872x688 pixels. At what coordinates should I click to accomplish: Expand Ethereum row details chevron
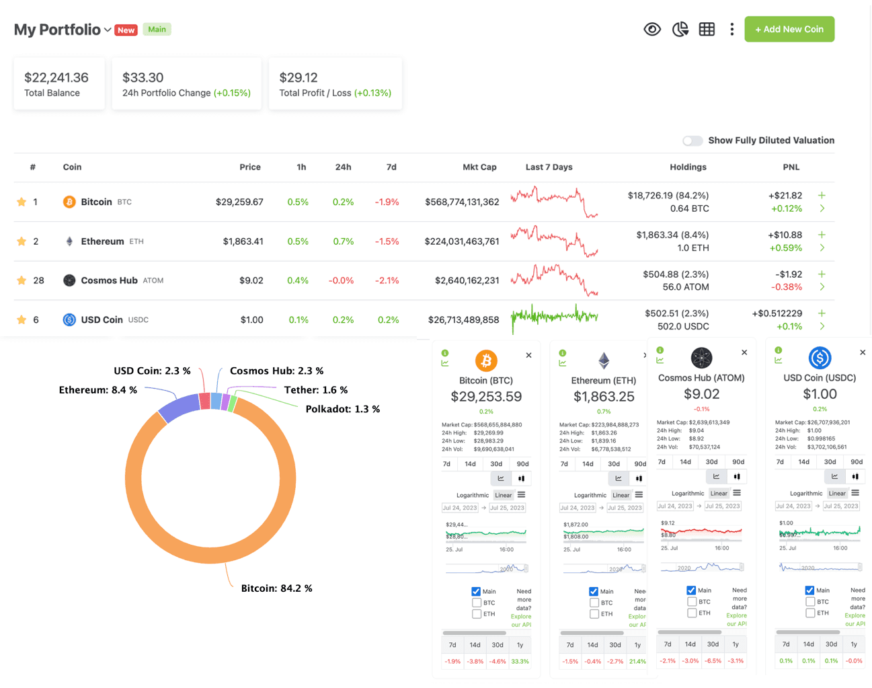(822, 248)
